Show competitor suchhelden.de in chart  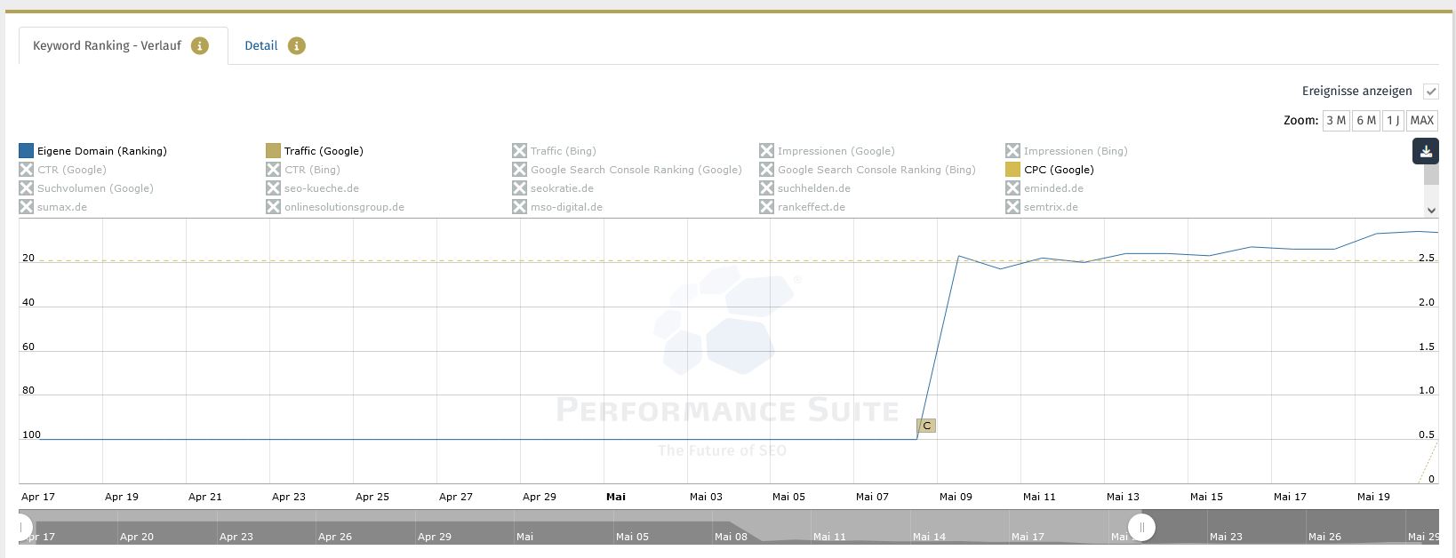click(805, 188)
